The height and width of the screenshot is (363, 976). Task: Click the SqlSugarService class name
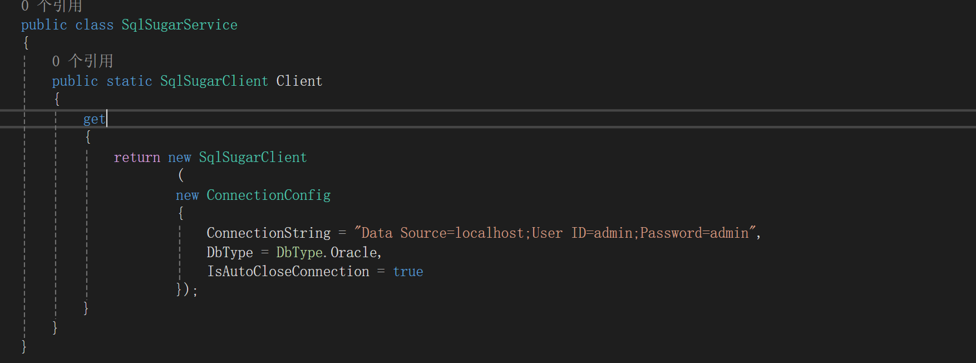[179, 25]
